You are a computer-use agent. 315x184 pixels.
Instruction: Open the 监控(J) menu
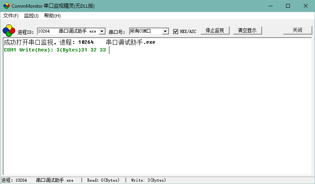(x=31, y=16)
